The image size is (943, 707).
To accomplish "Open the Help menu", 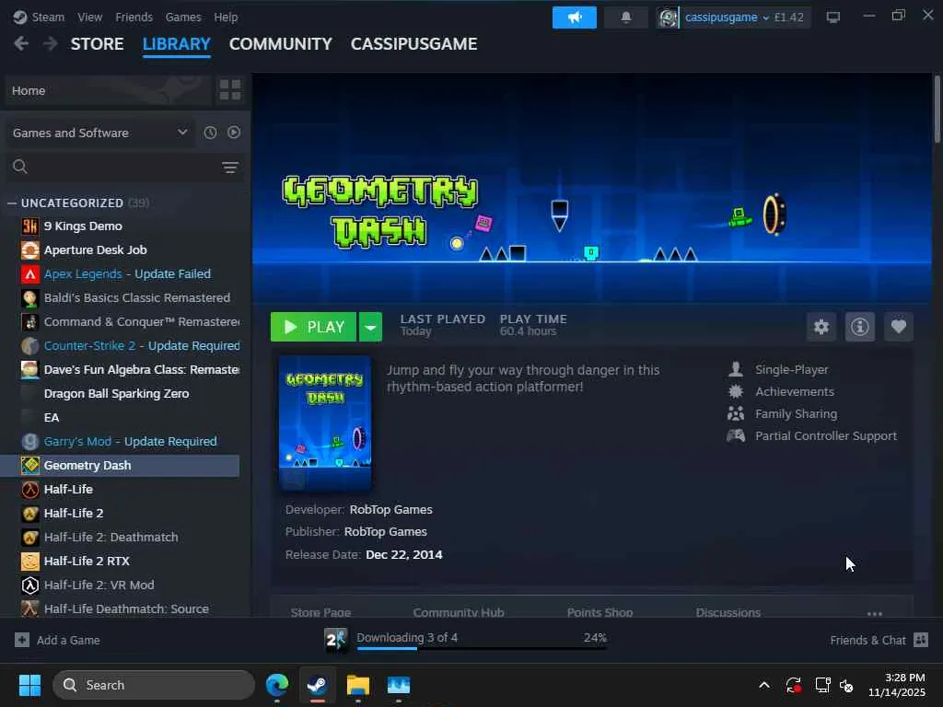I will [227, 17].
